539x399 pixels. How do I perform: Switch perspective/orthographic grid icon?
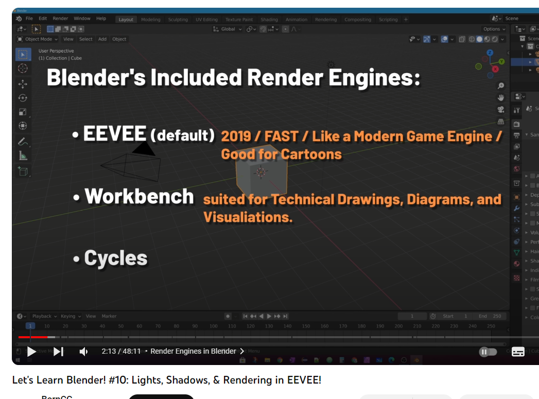tap(501, 122)
